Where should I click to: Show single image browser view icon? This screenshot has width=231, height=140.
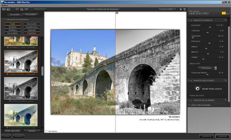coord(4,9)
